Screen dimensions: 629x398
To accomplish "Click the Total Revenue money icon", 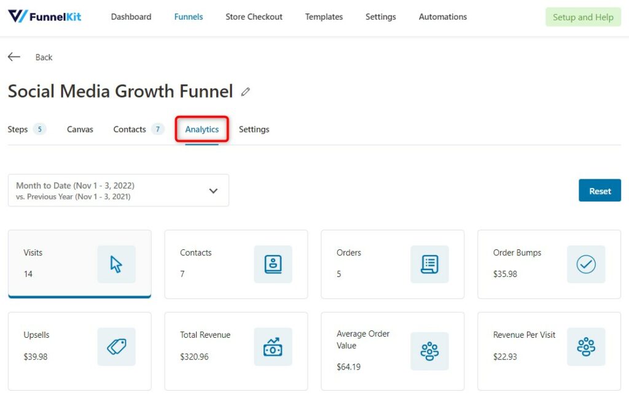I will pos(273,346).
